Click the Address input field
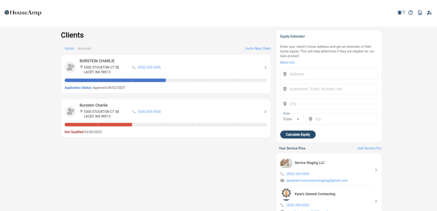437x211 pixels. (329, 74)
